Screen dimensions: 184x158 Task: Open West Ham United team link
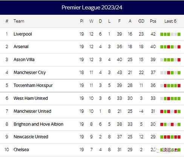(31, 98)
